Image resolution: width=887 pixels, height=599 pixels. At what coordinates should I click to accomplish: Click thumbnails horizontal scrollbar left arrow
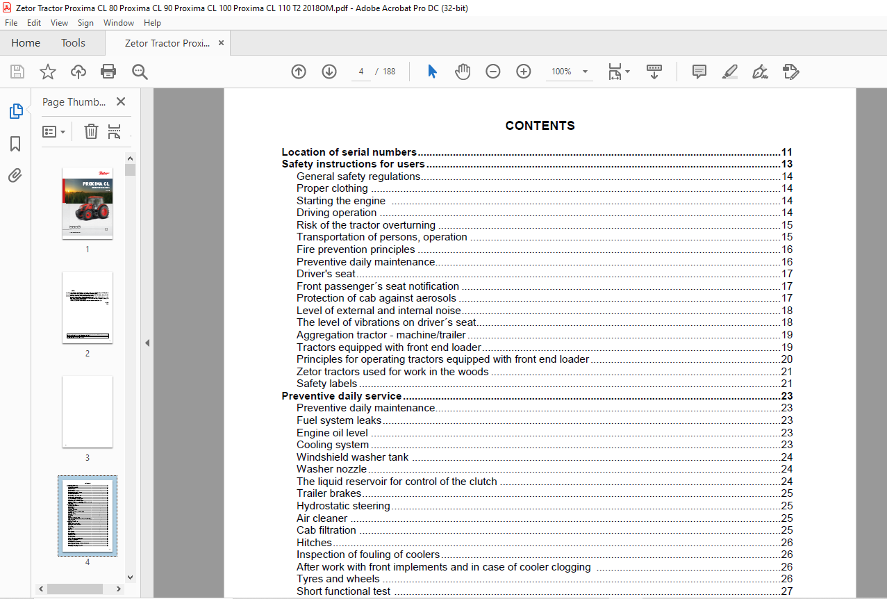41,589
